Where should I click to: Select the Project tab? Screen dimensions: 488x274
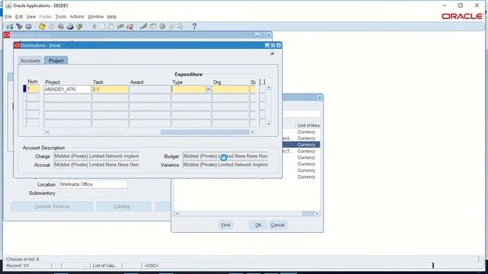click(x=56, y=61)
